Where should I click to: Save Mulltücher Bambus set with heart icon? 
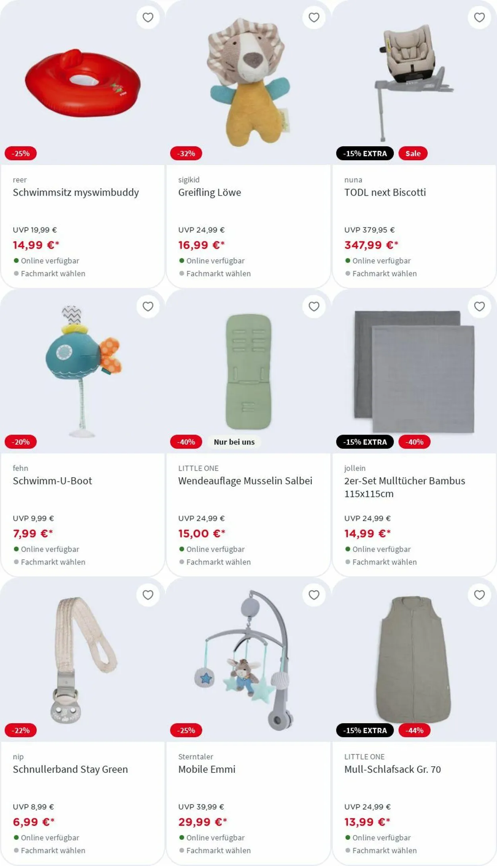click(480, 306)
